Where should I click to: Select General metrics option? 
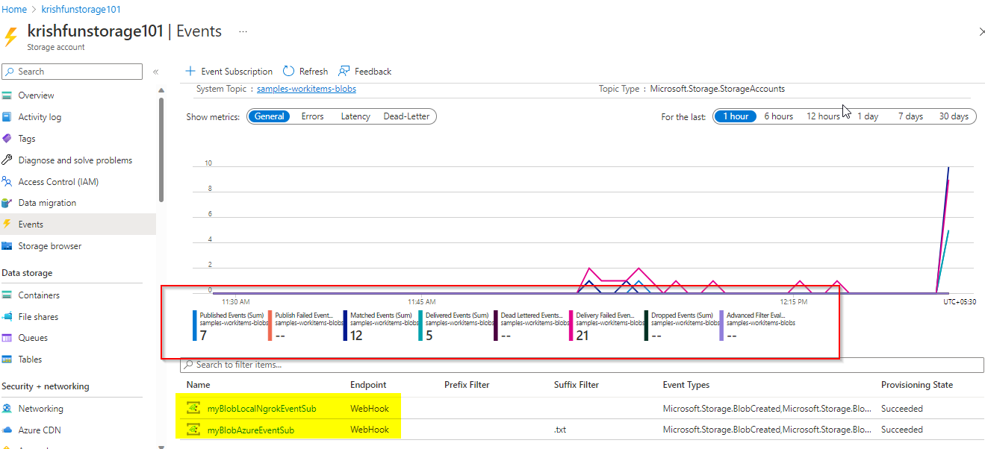point(270,116)
